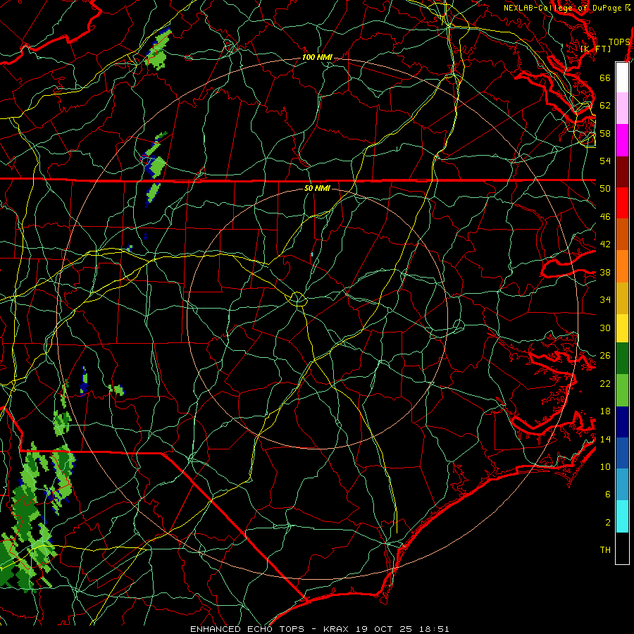
Task: Click the bright red 50 kft legend swatch
Action: coord(622,203)
